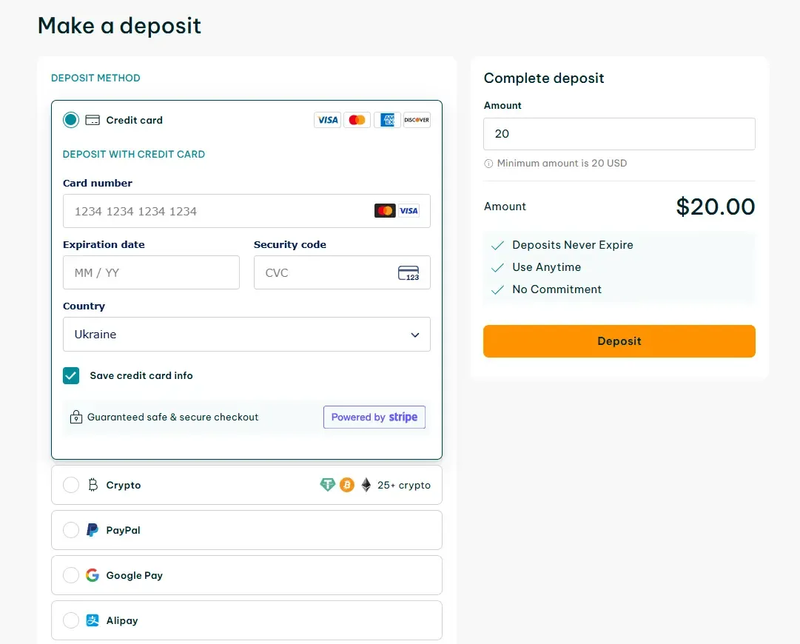Click the Powered by Stripe badge
Image resolution: width=800 pixels, height=644 pixels.
tap(374, 417)
